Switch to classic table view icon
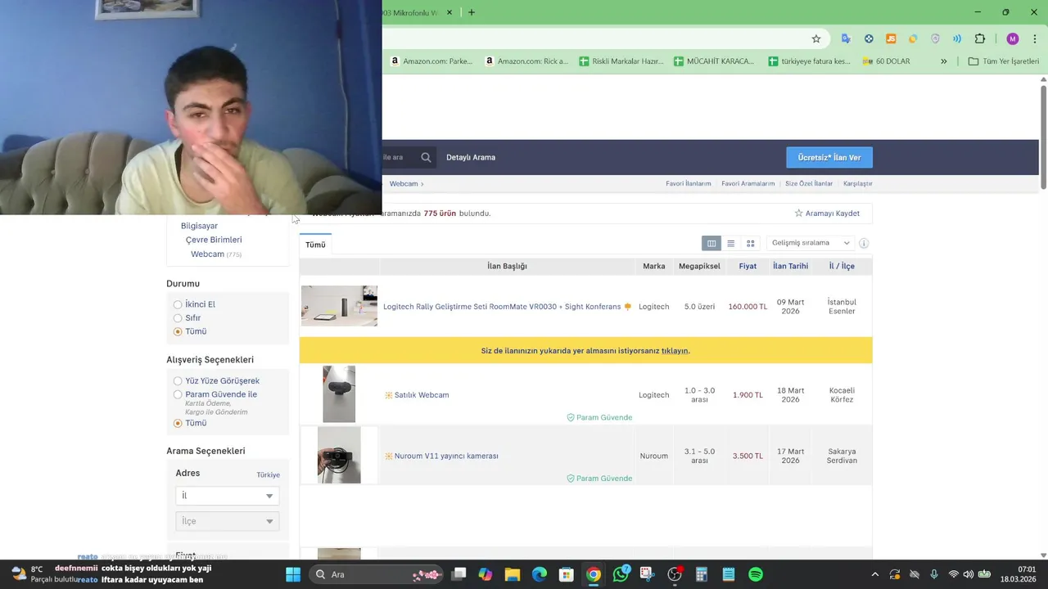This screenshot has height=589, width=1048. (x=711, y=243)
